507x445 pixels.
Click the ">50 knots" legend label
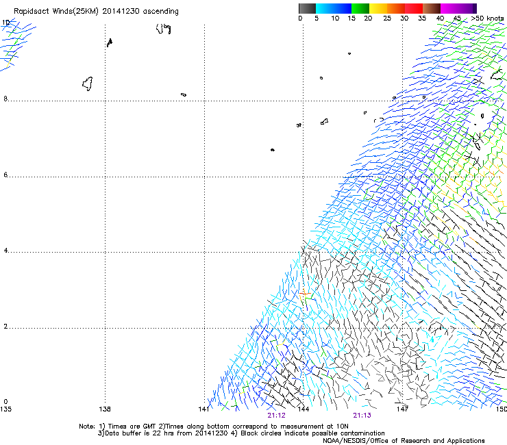pyautogui.click(x=487, y=18)
